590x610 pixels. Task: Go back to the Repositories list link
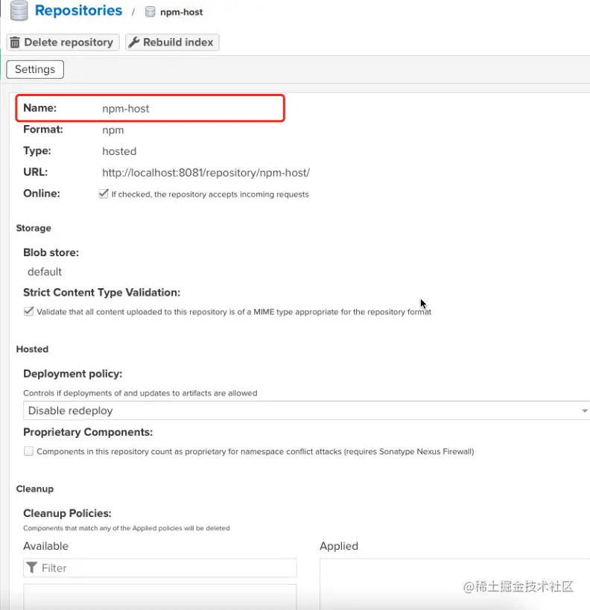pos(78,11)
